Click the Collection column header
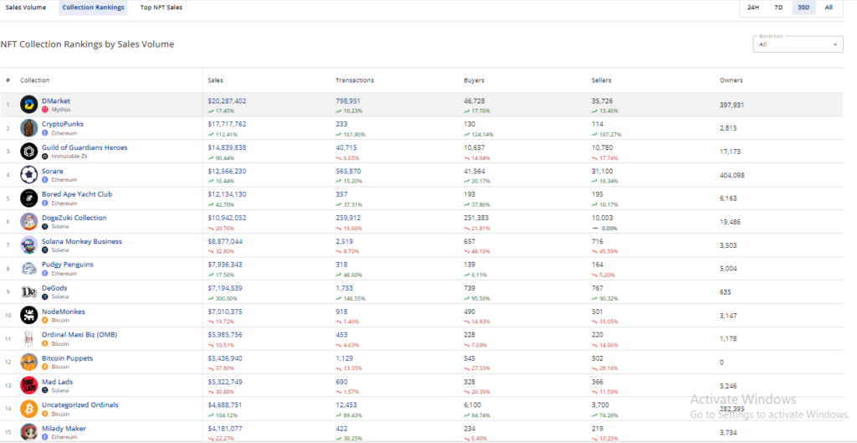Viewport: 857px width, 443px height. (x=35, y=80)
